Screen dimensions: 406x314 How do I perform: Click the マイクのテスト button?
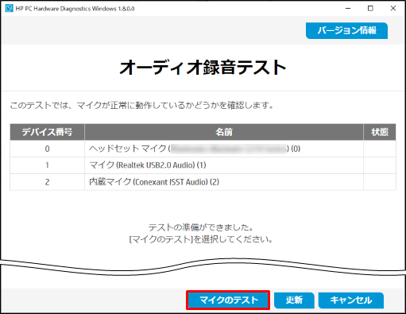tap(228, 300)
